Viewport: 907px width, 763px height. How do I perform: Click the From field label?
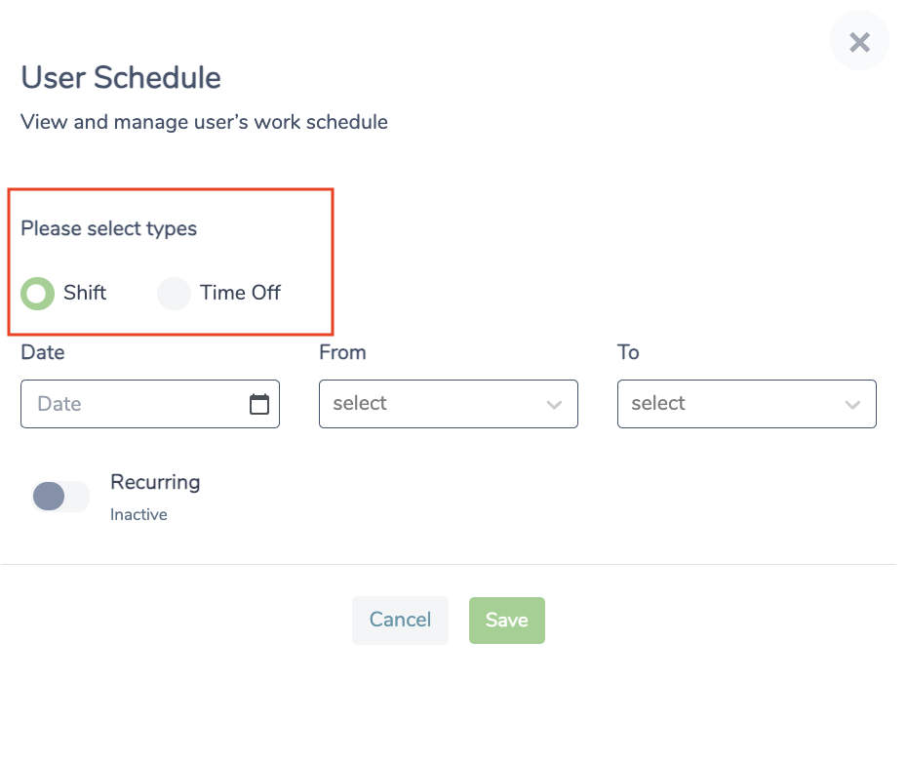click(x=342, y=352)
